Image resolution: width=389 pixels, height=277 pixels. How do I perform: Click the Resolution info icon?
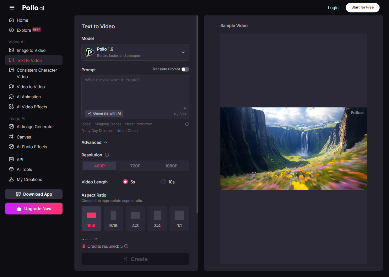[x=107, y=155]
